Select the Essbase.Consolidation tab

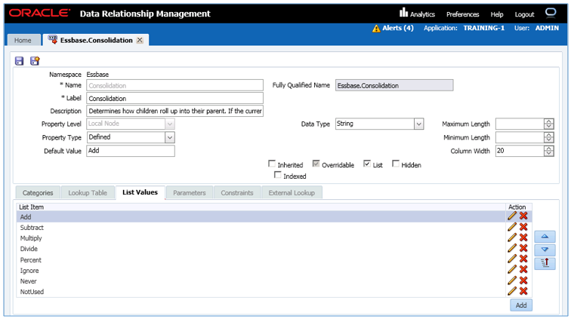click(96, 41)
